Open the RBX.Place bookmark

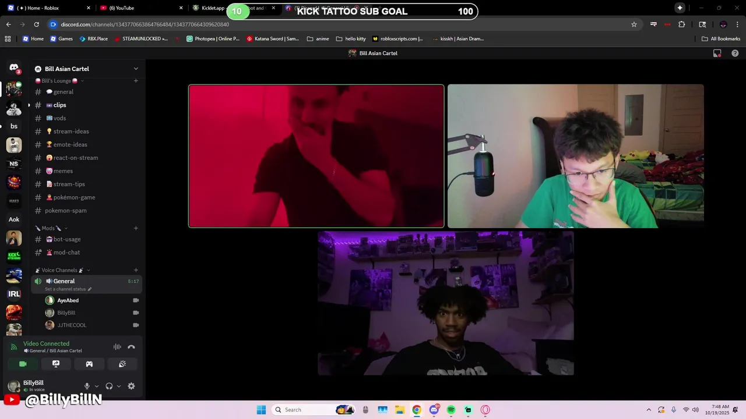(94, 39)
